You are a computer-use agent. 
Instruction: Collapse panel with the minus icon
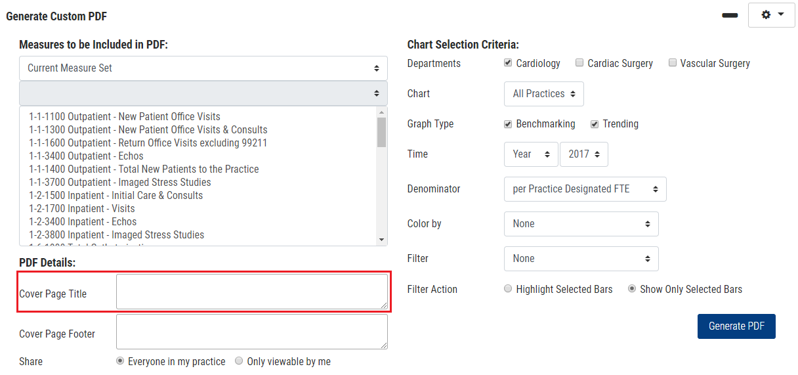[x=730, y=15]
